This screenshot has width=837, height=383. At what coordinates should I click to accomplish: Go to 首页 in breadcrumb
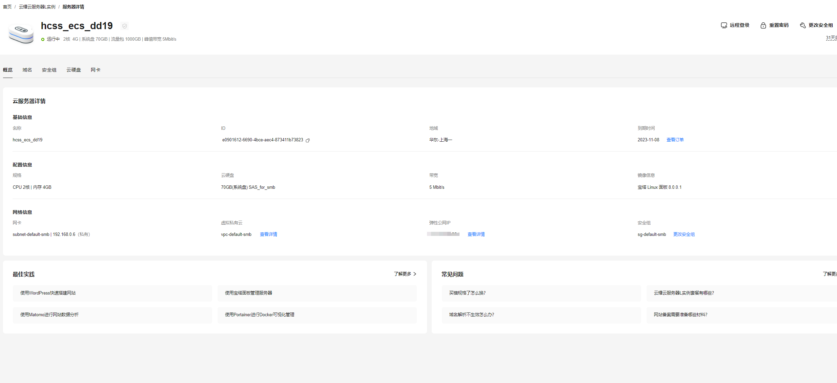(7, 7)
